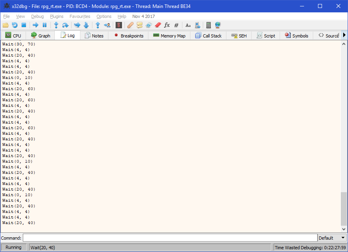Screen dimensions: 348x252
Task: Click the Execute till return icon
Action: point(98,25)
